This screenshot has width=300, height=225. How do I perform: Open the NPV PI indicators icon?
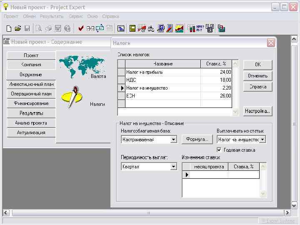[200, 28]
